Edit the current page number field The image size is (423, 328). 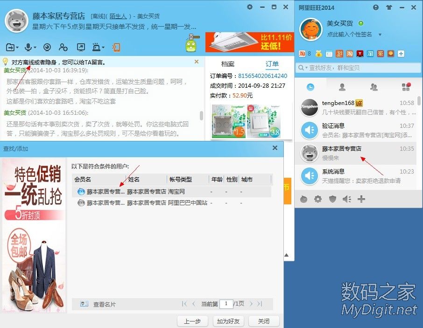pyautogui.click(x=226, y=304)
